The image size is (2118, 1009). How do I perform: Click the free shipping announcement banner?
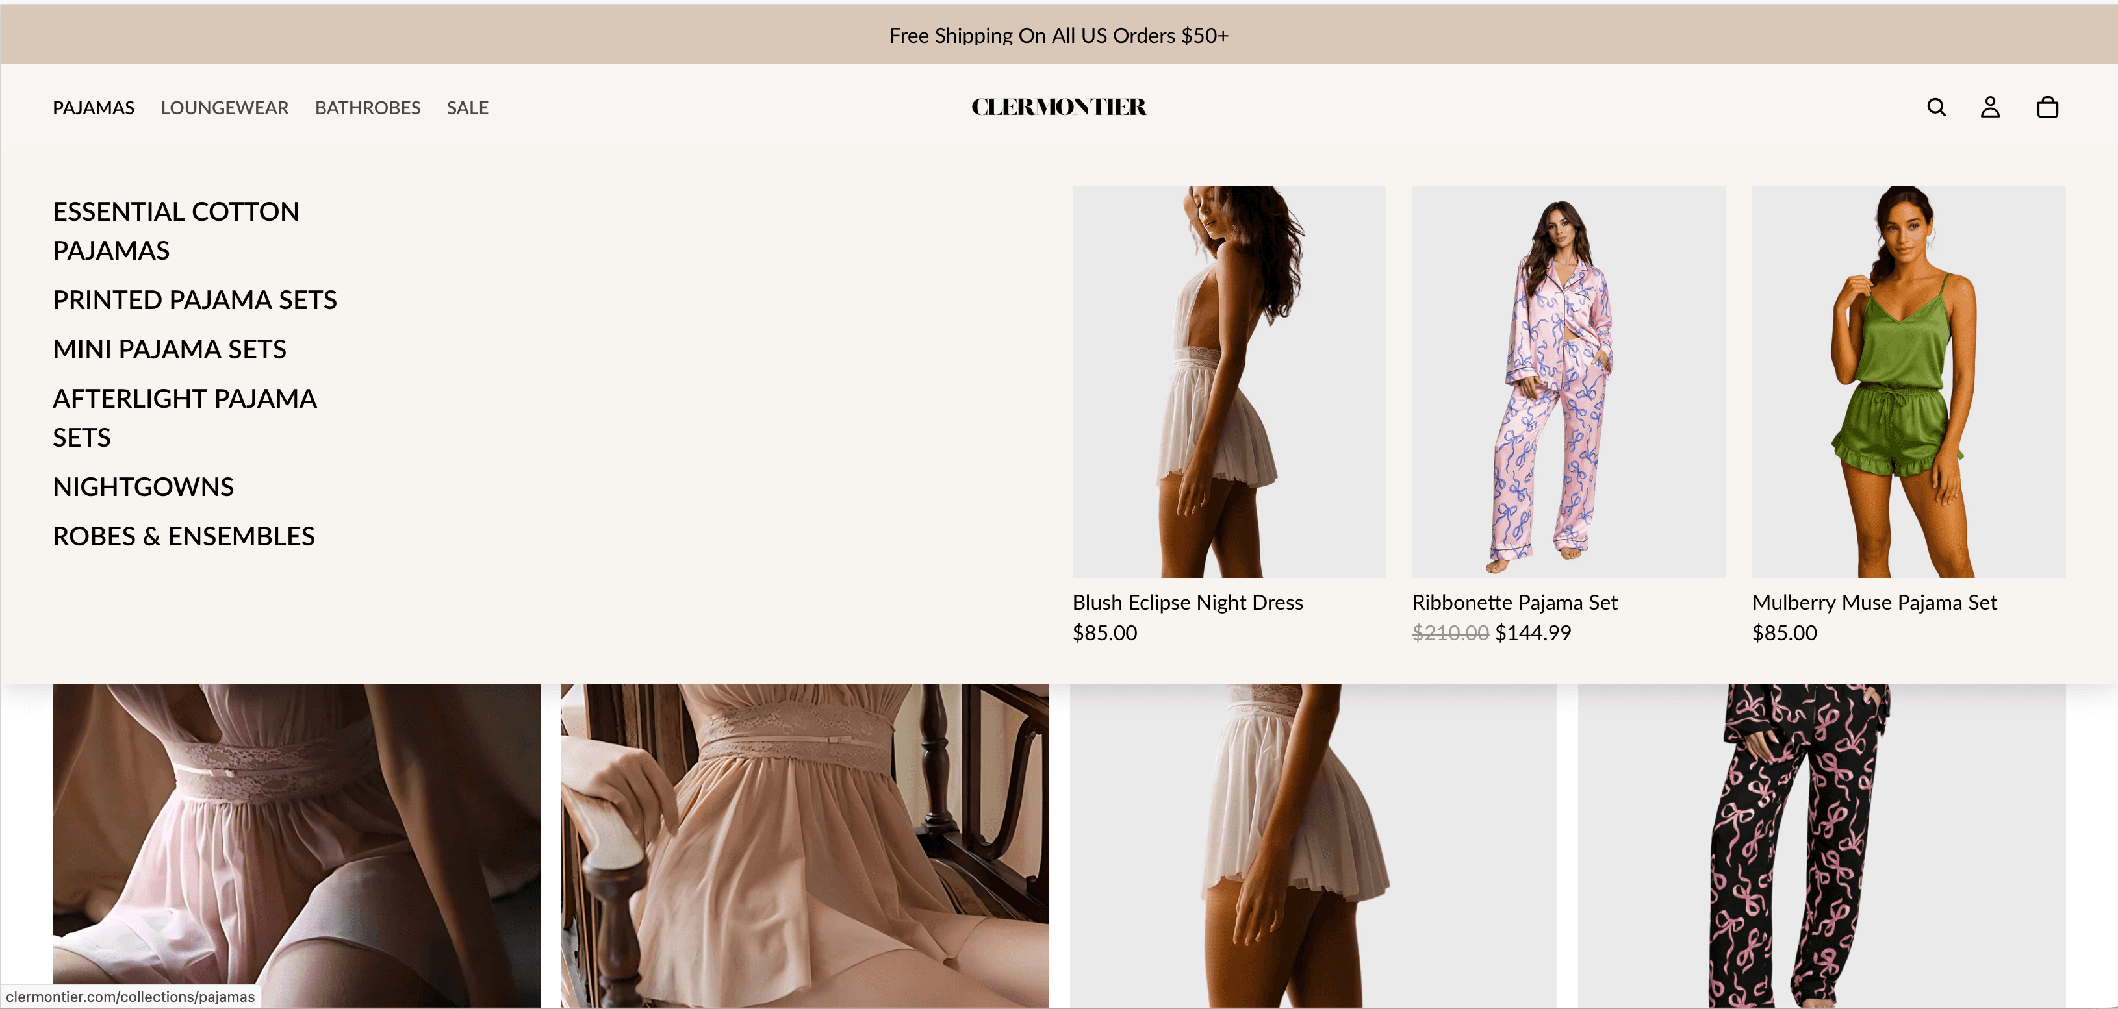click(1058, 35)
